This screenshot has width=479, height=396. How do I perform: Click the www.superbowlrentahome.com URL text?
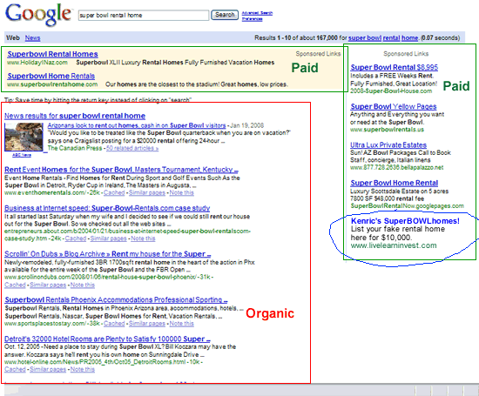pos(52,84)
